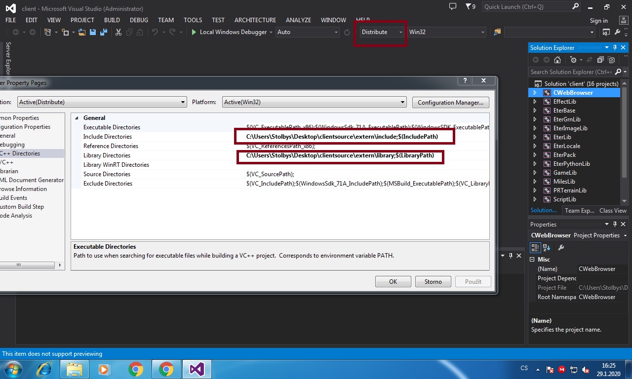Open the feedback speech bubble icon
This screenshot has height=379, width=632.
pos(453,7)
